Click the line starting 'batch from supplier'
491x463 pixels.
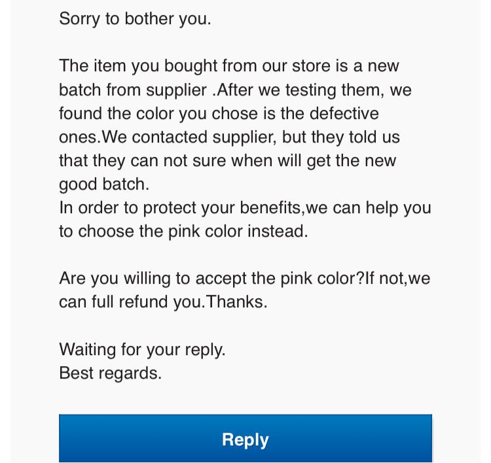click(235, 90)
